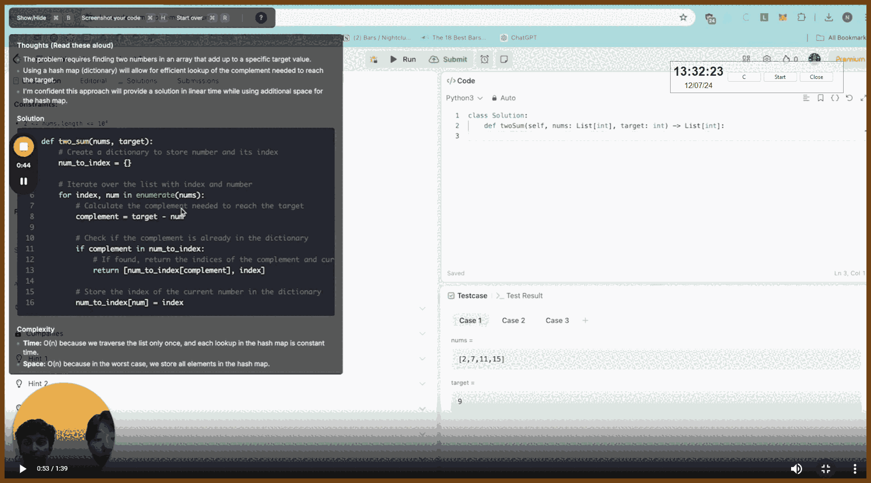Open the Bars / Nightclu... bookmark
Screen dimensions: 871x483
tap(377, 37)
